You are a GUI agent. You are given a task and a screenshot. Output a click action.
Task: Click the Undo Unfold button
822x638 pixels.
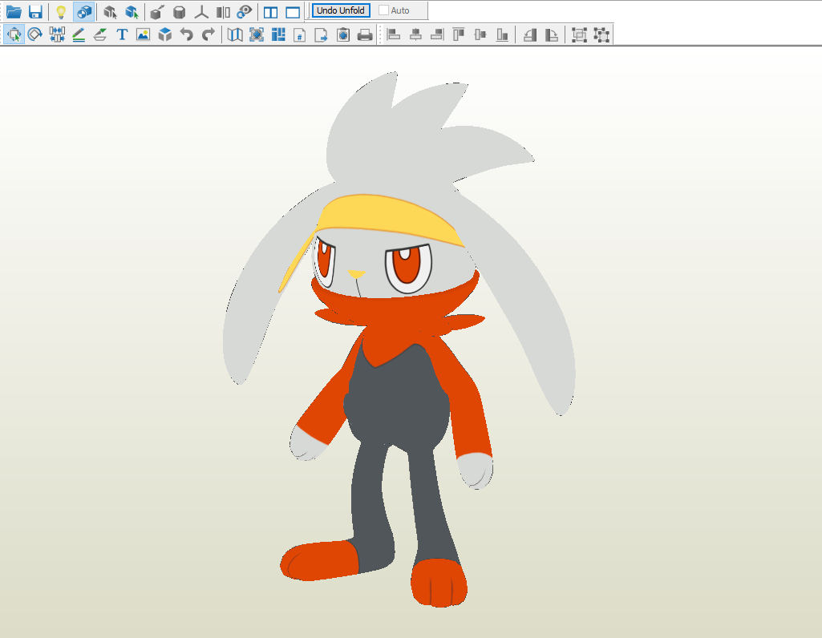[x=341, y=10]
